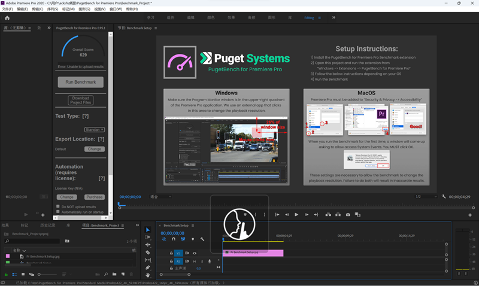Click the timeline horizontal zoom scrollbar
The width and height of the screenshot is (479, 286).
tap(175, 275)
